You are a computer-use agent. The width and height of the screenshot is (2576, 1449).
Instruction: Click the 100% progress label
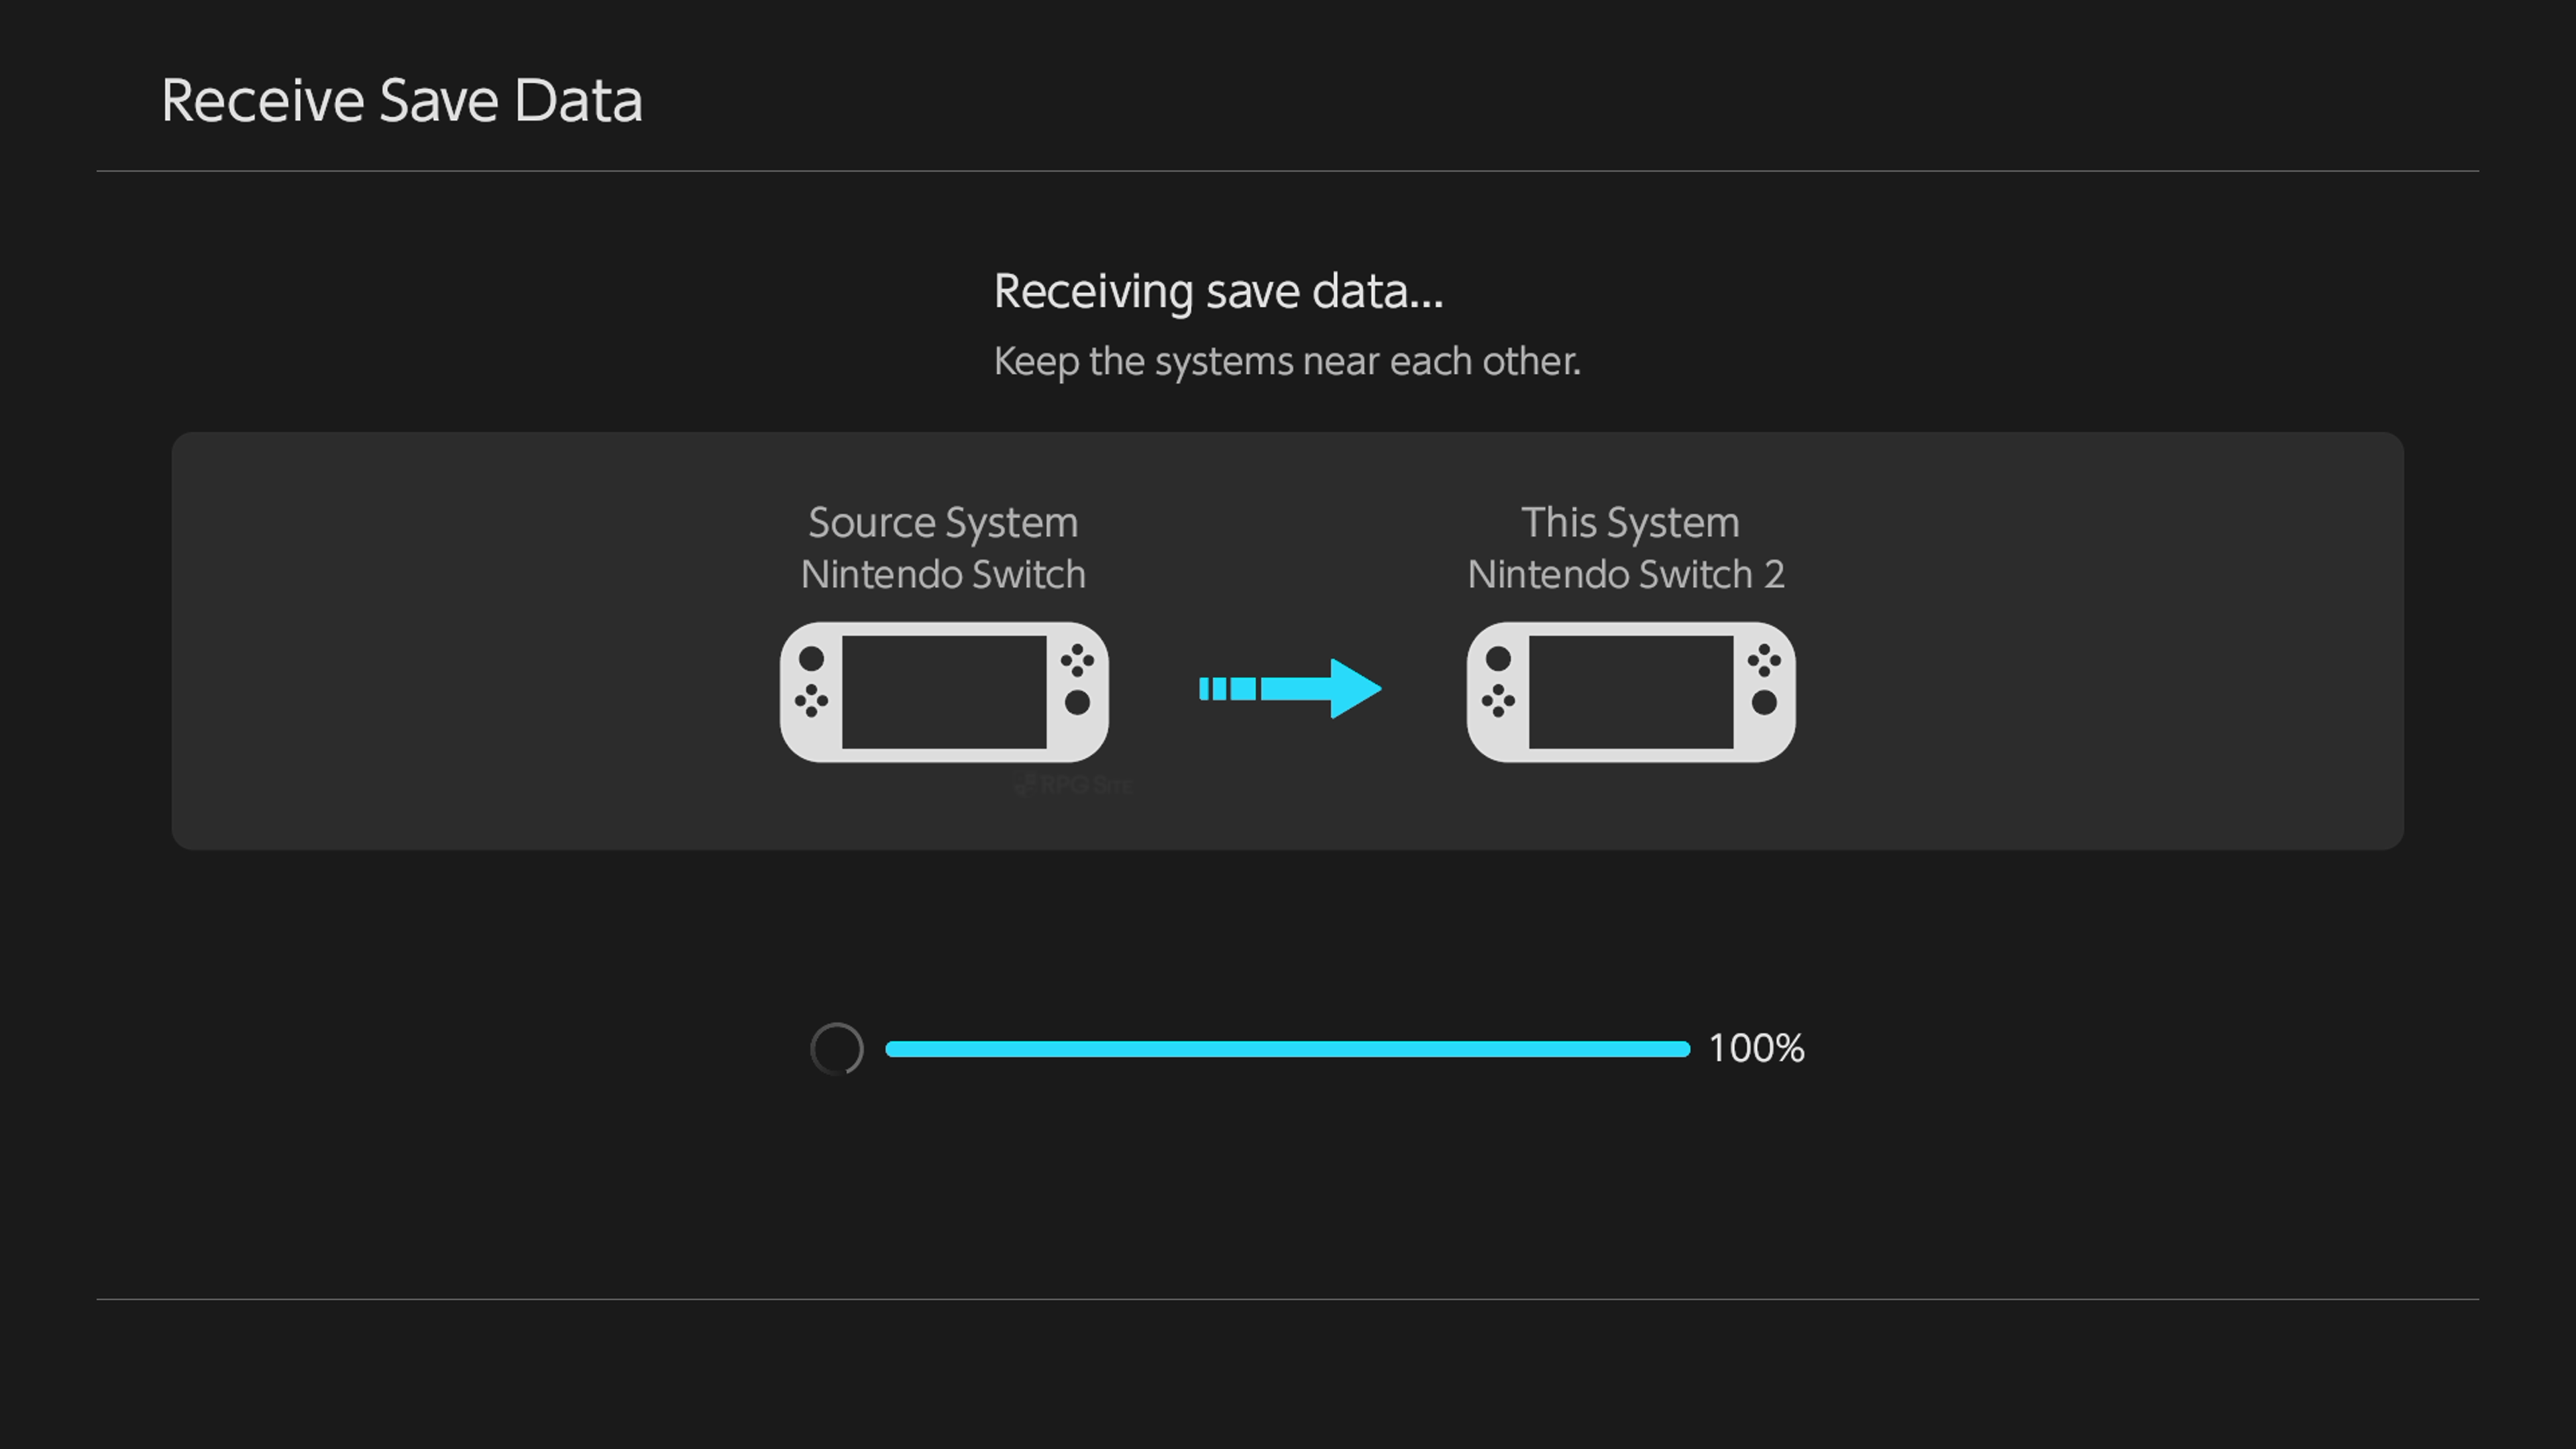[x=1756, y=1048]
